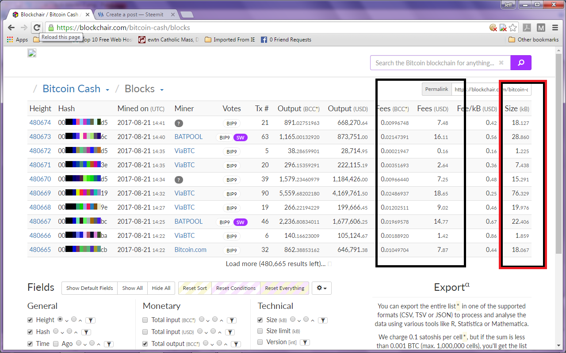Check the Version [int] checkbox

click(x=260, y=342)
